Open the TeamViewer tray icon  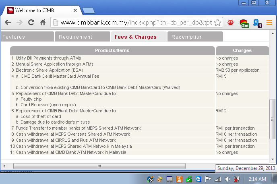tap(198, 179)
